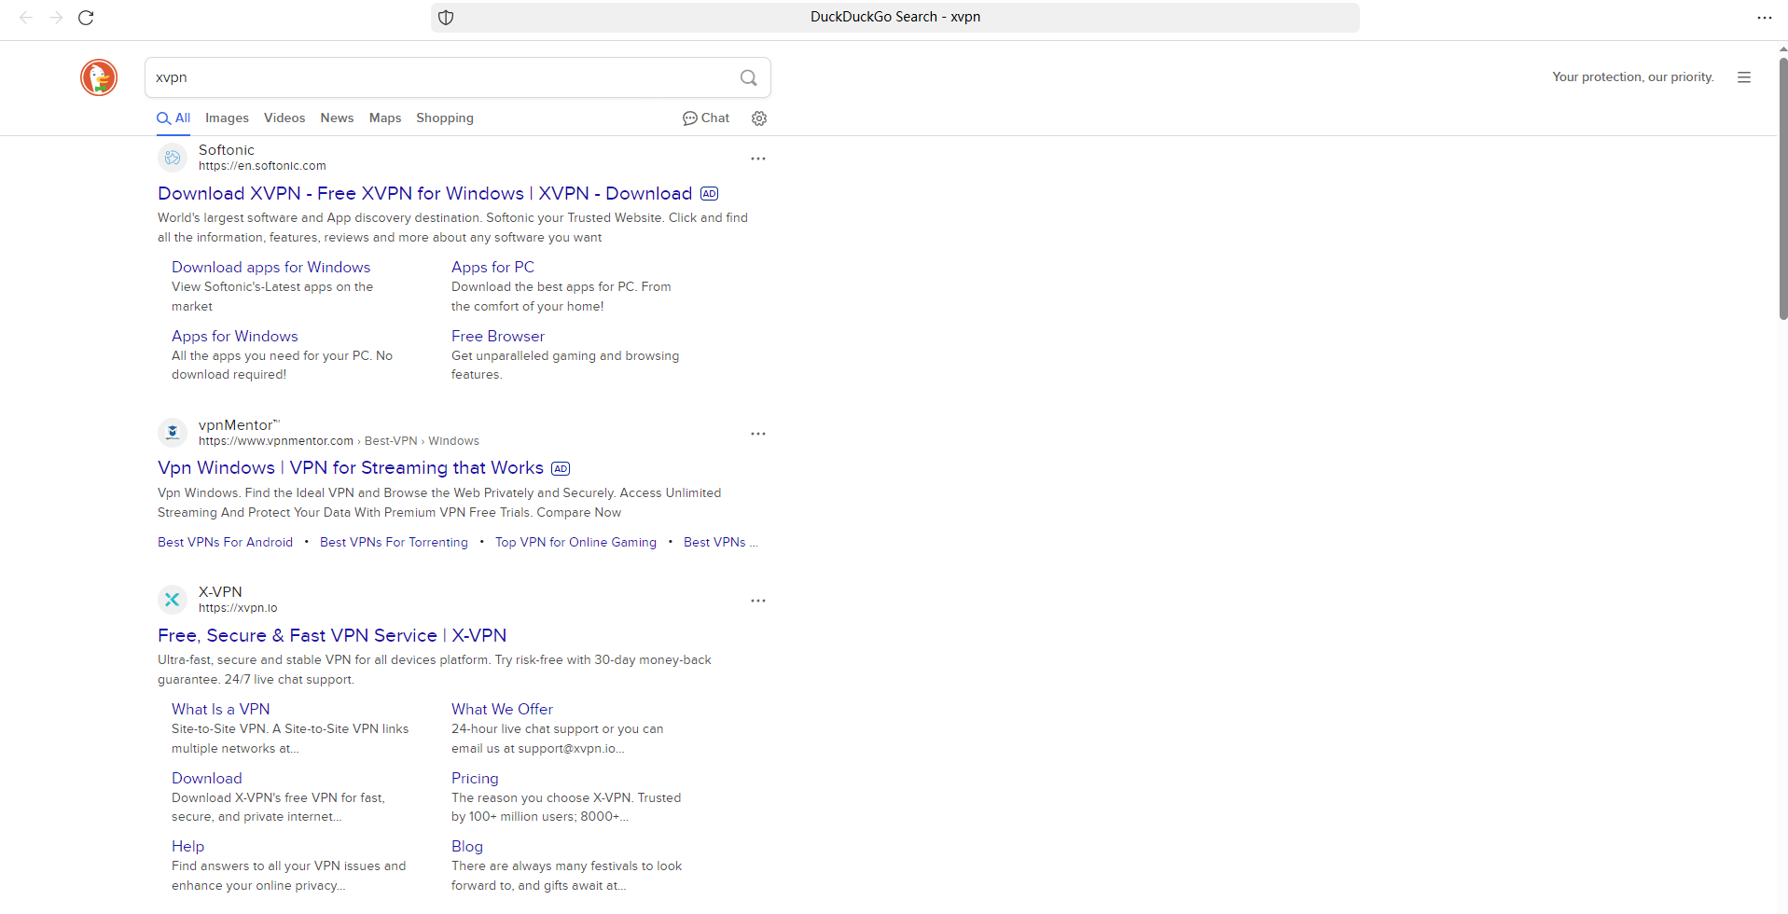This screenshot has width=1788, height=914.
Task: Open Vpn Windows | VPN for Streaming link
Action: pyautogui.click(x=351, y=468)
